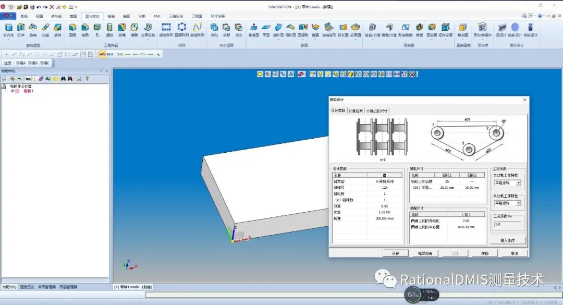This screenshot has width=563, height=305.
Task: Open 建模历史 bottom panel tab
Action: click(27, 287)
